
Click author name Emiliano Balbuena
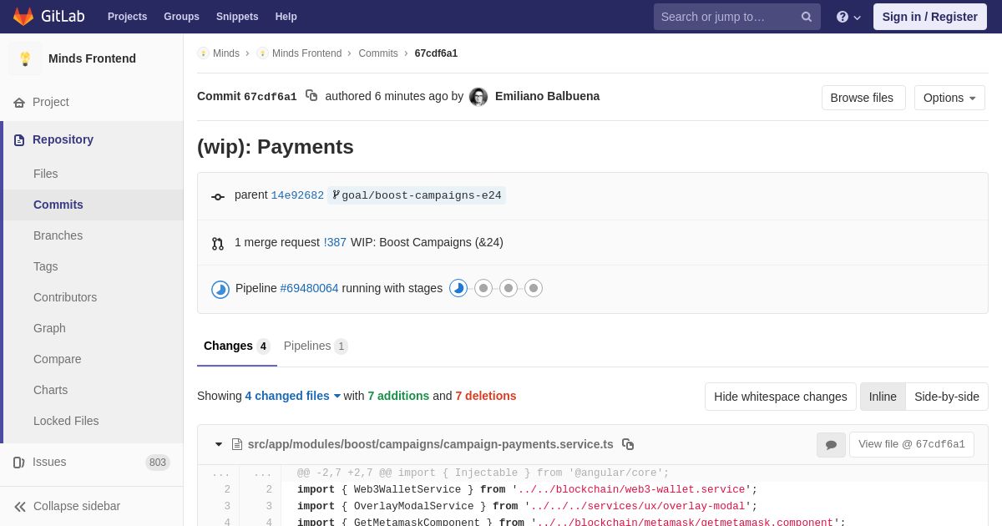547,96
